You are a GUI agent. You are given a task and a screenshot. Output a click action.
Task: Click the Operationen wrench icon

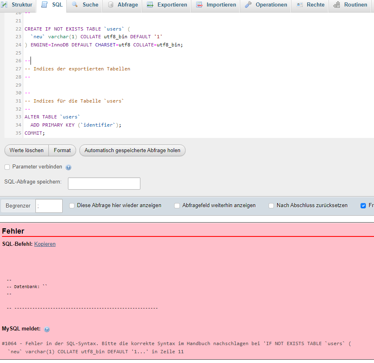pyautogui.click(x=248, y=5)
